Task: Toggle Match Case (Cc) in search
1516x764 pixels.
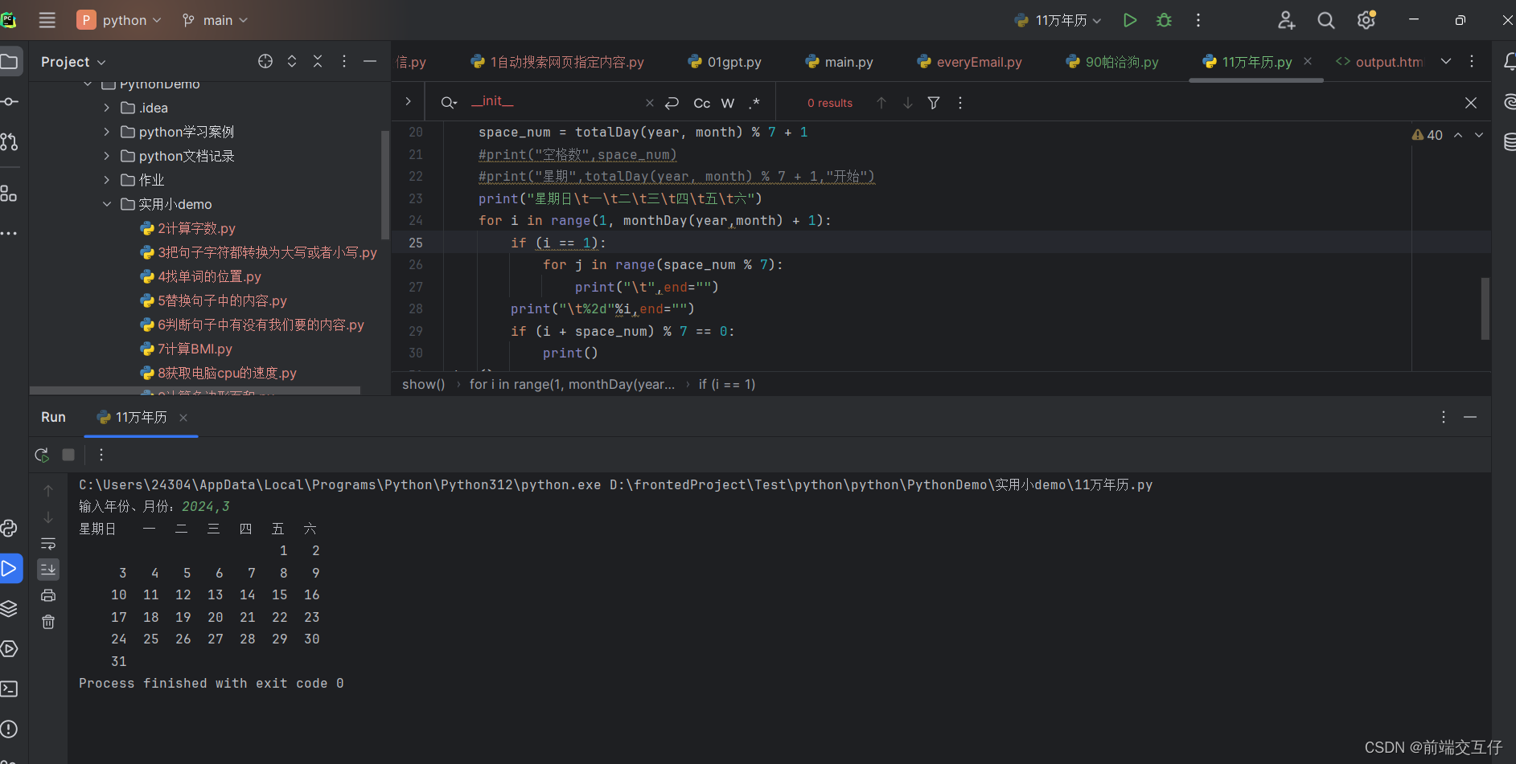Action: 702,103
